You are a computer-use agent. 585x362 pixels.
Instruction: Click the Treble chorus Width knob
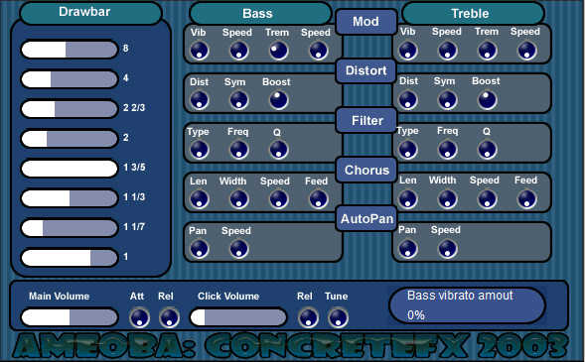[x=447, y=199]
